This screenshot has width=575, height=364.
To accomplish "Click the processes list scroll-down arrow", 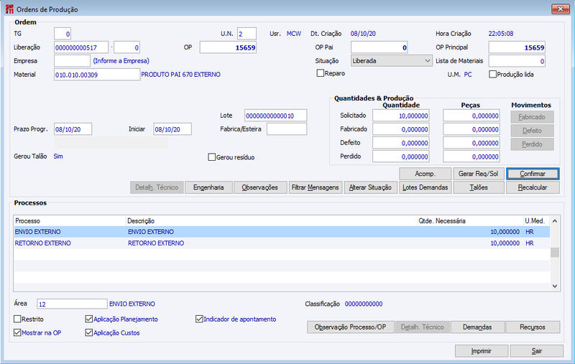I will coord(555,286).
